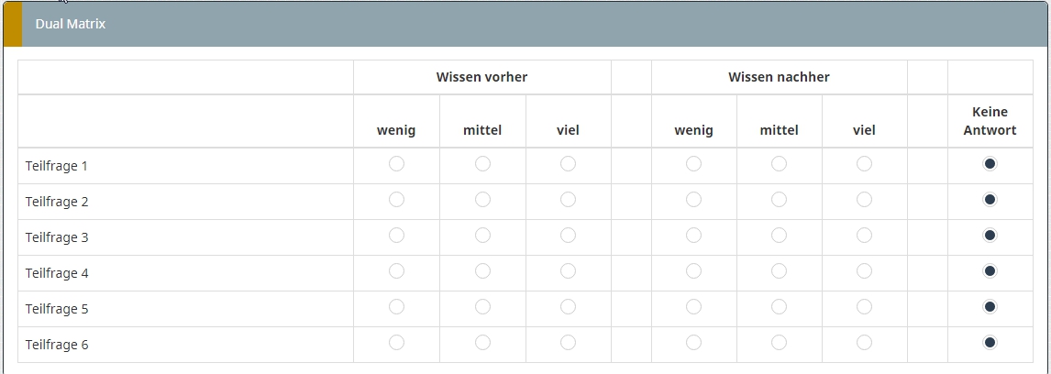The height and width of the screenshot is (374, 1051).
Task: Select 'viel' under Wissen nachher for Teilfrage 1
Action: tap(864, 163)
